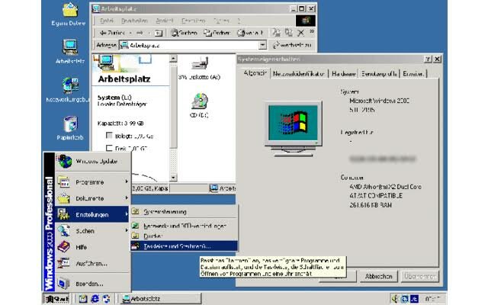Open the Ansicht menu

165,21
